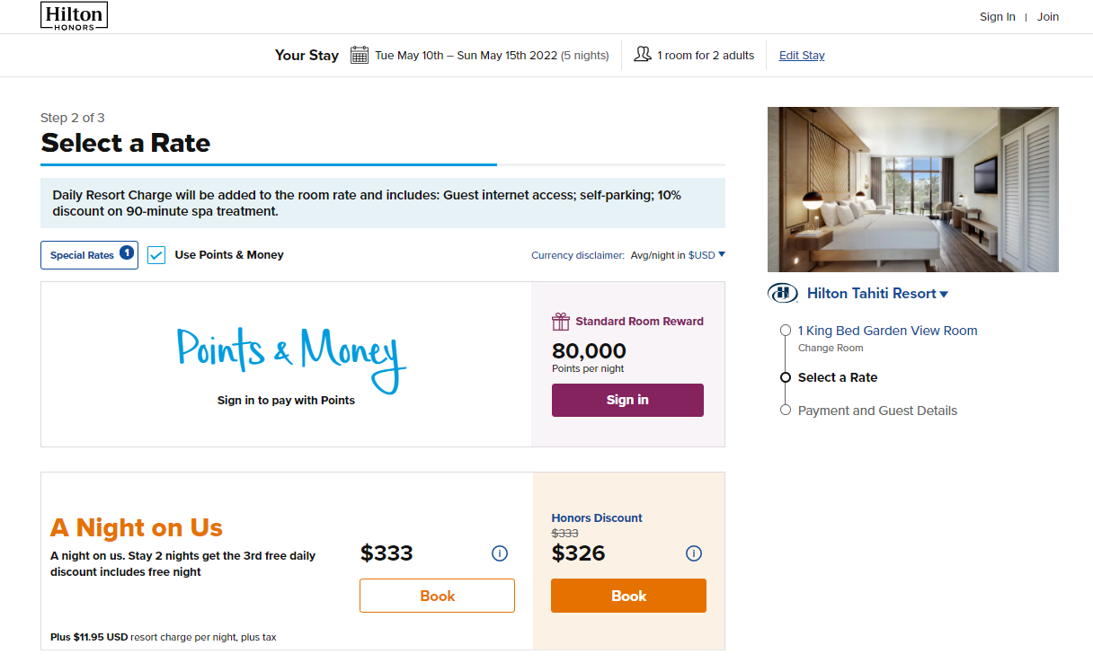Open the info icon next to $326 Honors price

pos(693,553)
